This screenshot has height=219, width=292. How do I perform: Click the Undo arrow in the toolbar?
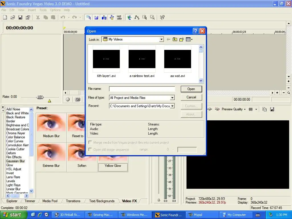(63, 17)
